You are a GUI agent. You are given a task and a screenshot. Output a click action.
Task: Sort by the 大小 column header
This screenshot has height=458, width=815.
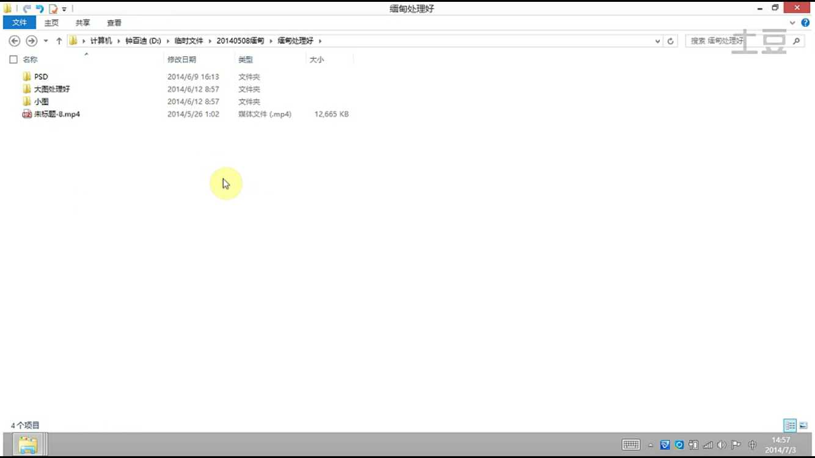click(x=316, y=59)
